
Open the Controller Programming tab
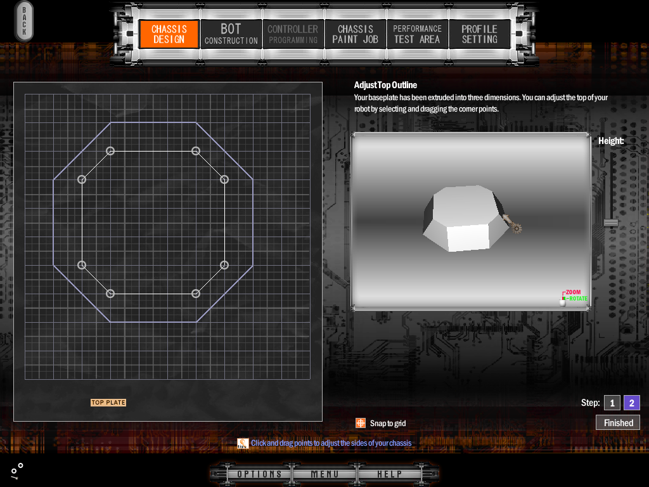pyautogui.click(x=293, y=34)
